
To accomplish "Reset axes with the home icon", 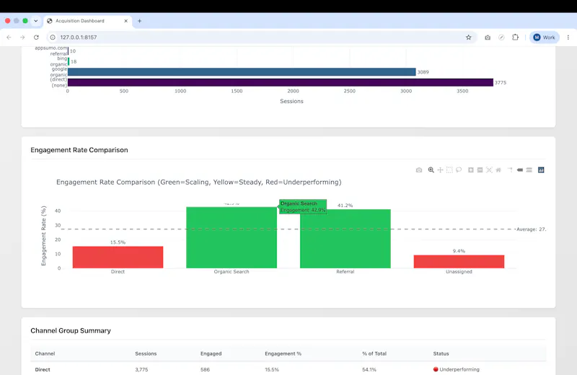I will click(498, 170).
